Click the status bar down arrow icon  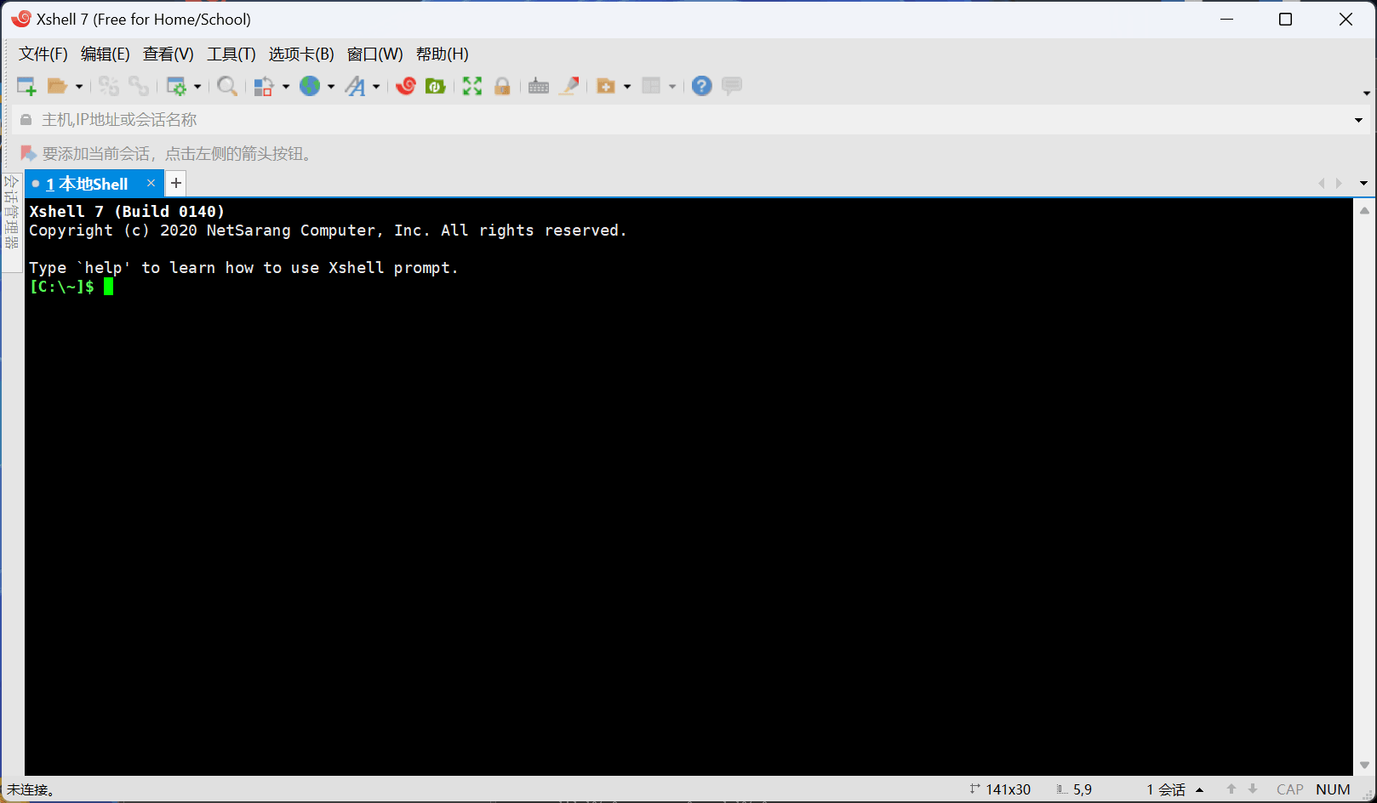1253,789
